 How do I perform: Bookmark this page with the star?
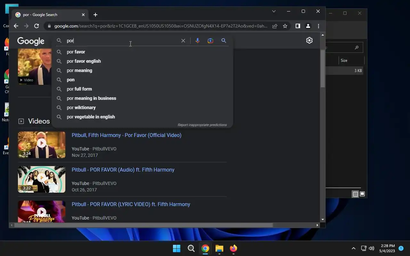tap(285, 26)
